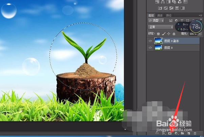
Task: Hide the 图层 0 副本 layer
Action: (150, 41)
